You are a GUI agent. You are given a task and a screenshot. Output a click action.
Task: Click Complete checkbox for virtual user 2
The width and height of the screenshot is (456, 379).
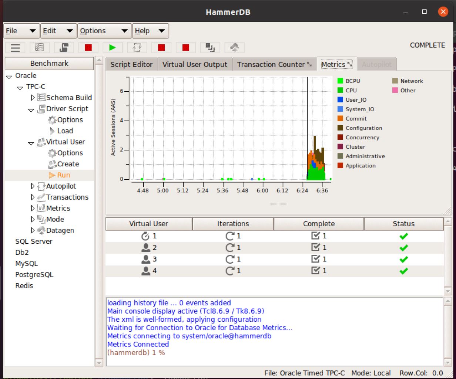pos(315,247)
